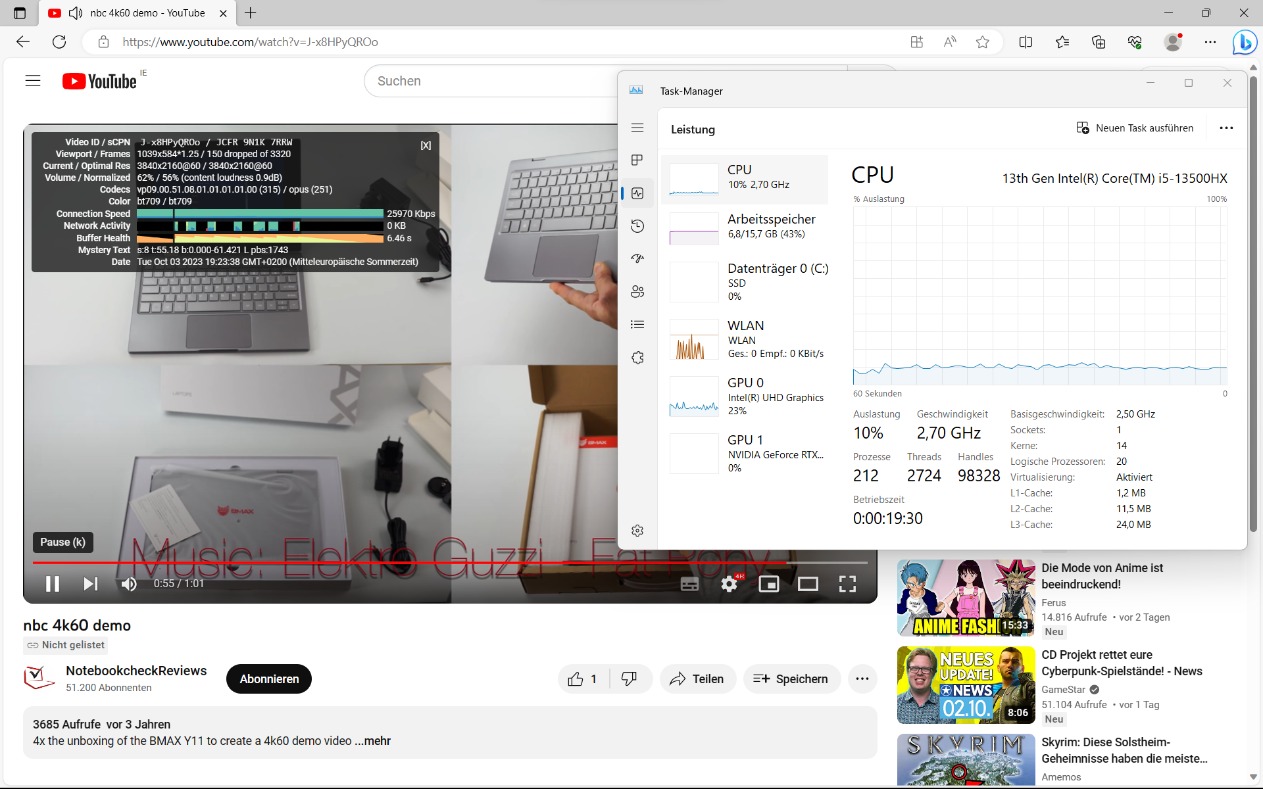Open Task Manager three-dot more options

coord(1226,128)
